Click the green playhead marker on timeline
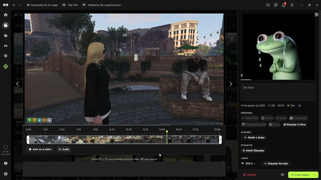Viewport: 321px width, 180px height. (167, 131)
